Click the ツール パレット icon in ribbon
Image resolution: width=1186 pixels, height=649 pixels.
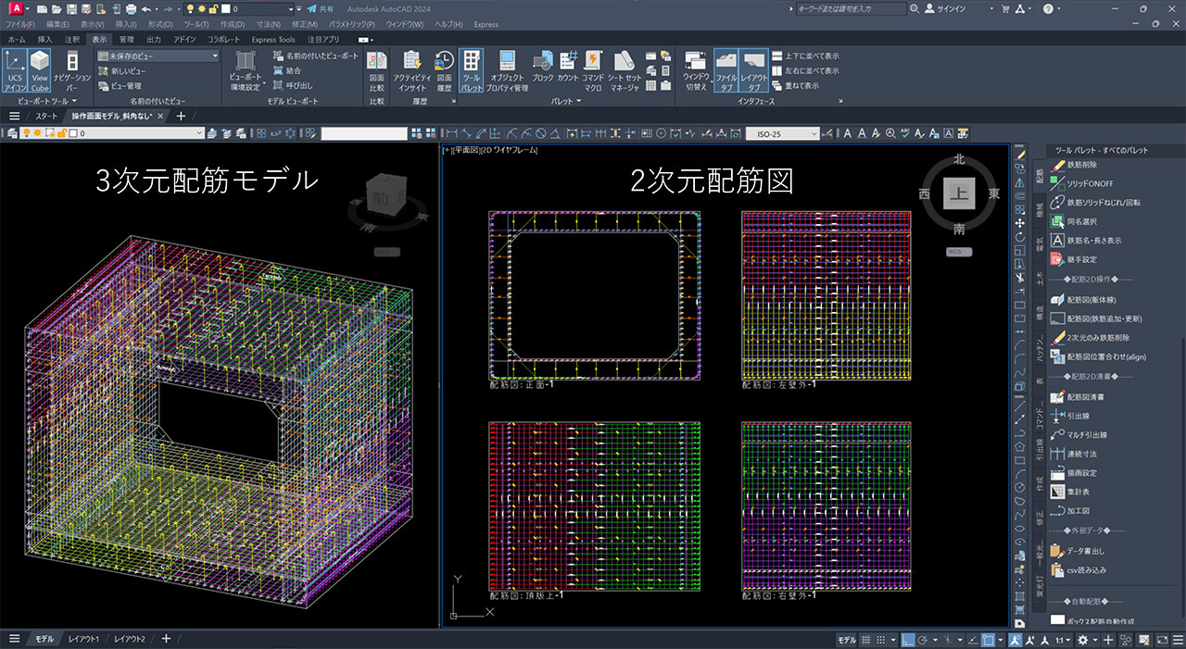pos(472,71)
